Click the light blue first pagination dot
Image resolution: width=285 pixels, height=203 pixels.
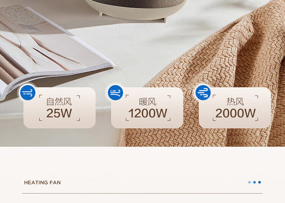click(x=249, y=182)
